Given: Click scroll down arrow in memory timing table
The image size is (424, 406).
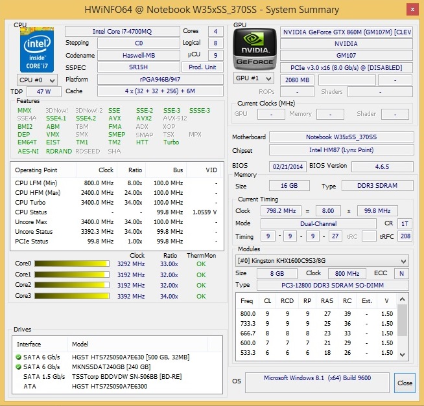Looking at the screenshot, I should [x=402, y=354].
